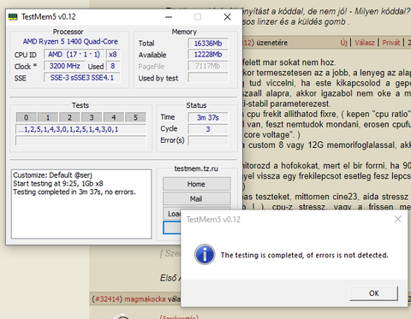Click 'Új' link in forum page
Screen dimensions: 411x319
(343, 43)
